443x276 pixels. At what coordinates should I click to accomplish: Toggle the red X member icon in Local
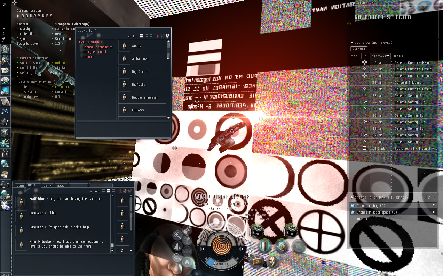[x=158, y=36]
